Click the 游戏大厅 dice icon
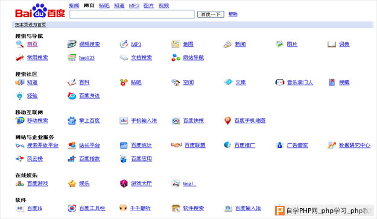Viewport: 377px width, 219px height. 124,184
